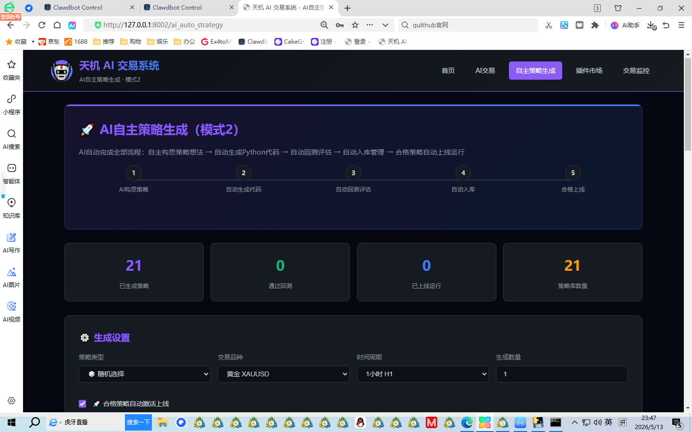Click the guithub官网 search box
692x432 pixels.
point(468,25)
